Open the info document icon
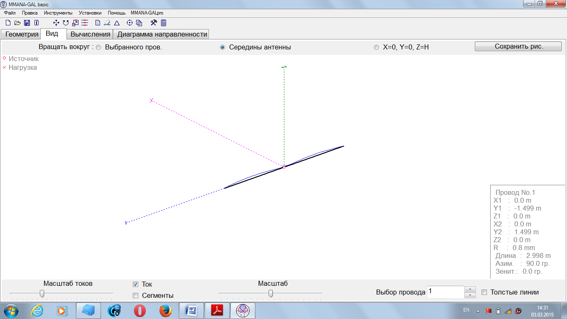Screen dimensions: 567x319 tap(37, 23)
